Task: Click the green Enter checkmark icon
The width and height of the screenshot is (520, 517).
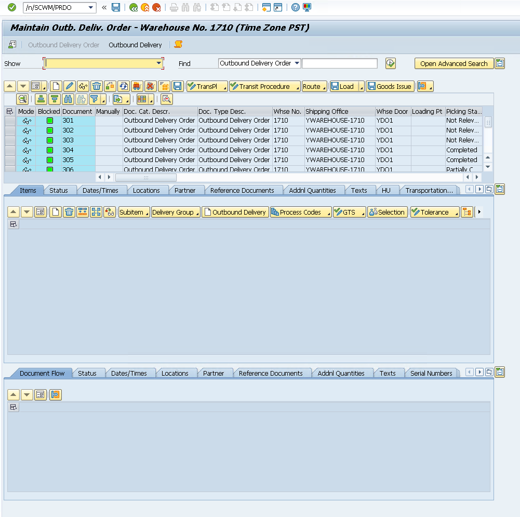Action: click(12, 7)
